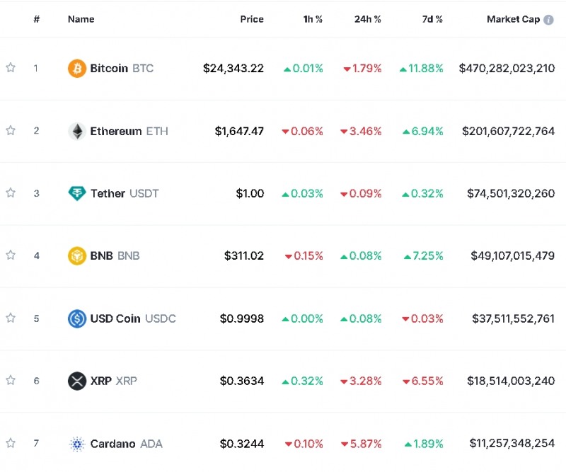Click the USD Coin logo icon
The width and height of the screenshot is (566, 472).
(77, 318)
